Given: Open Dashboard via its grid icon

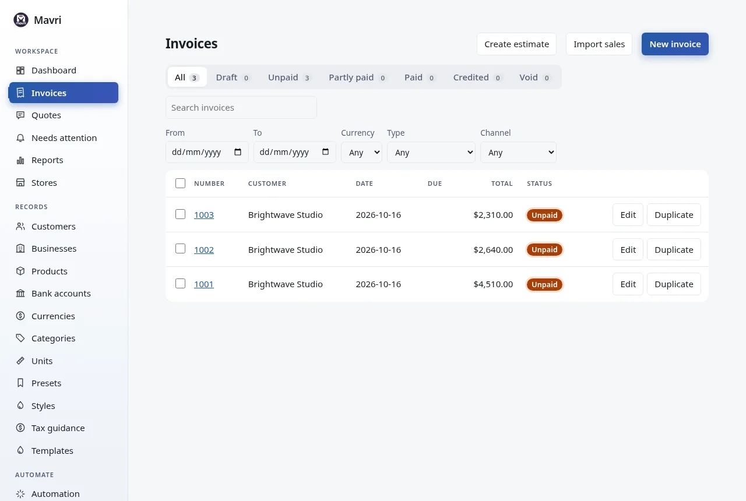Looking at the screenshot, I should (20, 70).
